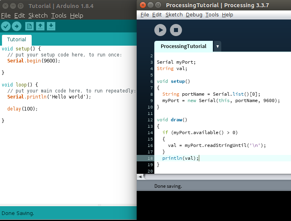Click the Arduino Verify checkmark button

pyautogui.click(x=6, y=26)
